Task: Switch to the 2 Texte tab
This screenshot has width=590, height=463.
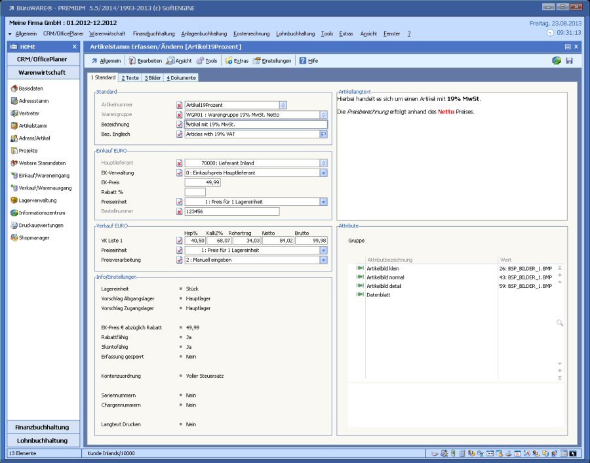Action: [x=130, y=77]
